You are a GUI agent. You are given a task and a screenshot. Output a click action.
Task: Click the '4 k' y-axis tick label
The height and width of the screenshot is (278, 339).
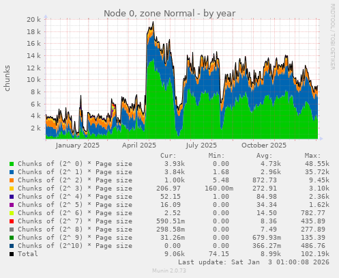click(x=35, y=116)
